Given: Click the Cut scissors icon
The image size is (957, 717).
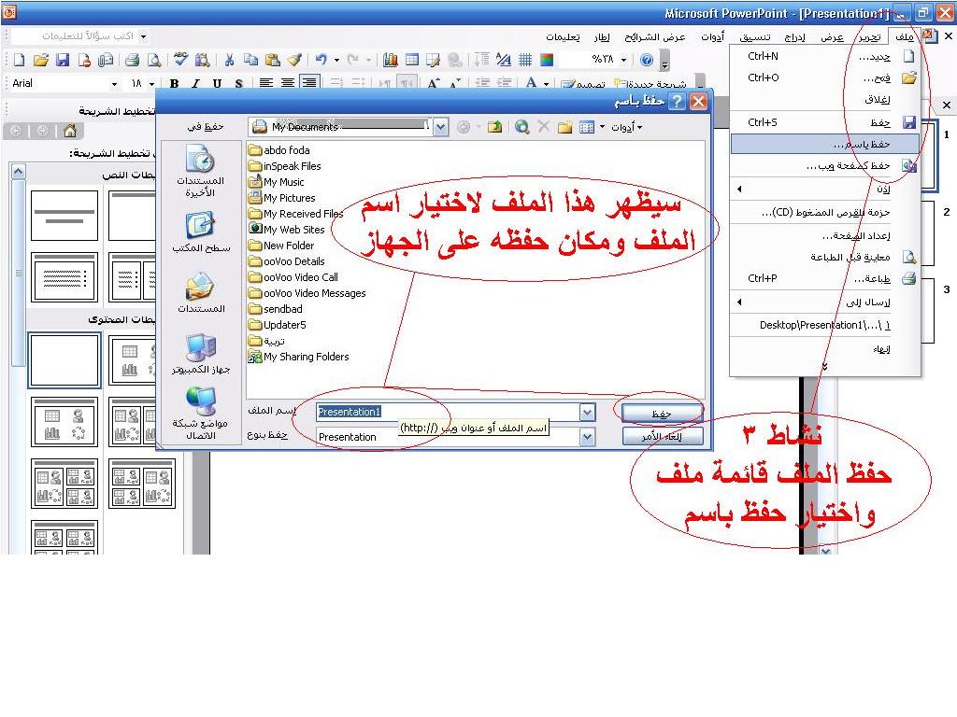Looking at the screenshot, I should coord(230,60).
